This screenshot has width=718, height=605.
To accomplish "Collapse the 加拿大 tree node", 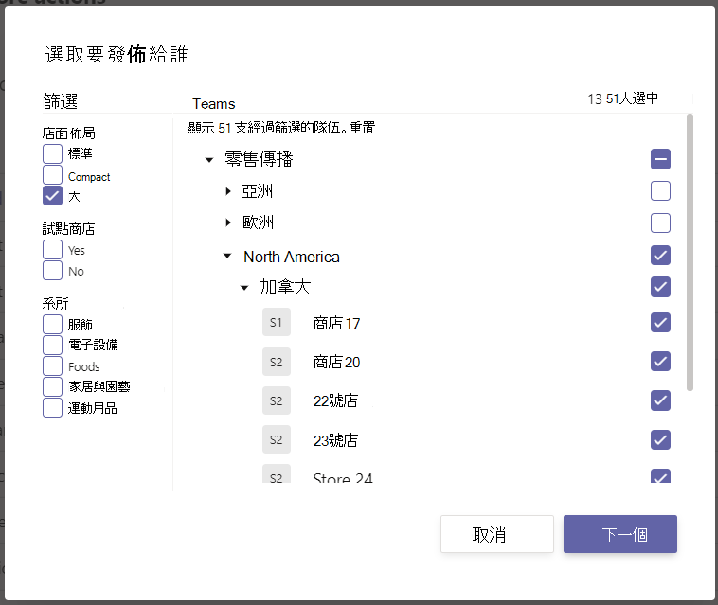I will tap(244, 288).
